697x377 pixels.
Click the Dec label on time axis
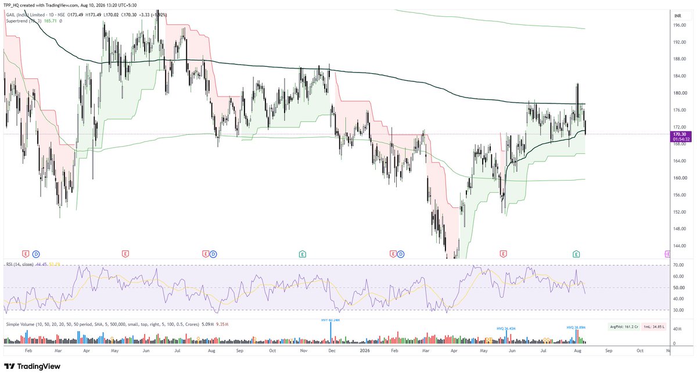[x=332, y=351]
